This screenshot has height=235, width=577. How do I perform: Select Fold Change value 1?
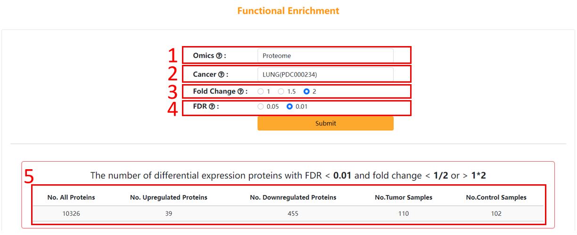point(261,92)
